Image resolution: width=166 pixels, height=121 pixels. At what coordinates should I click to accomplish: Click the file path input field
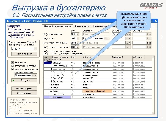click(23, 49)
